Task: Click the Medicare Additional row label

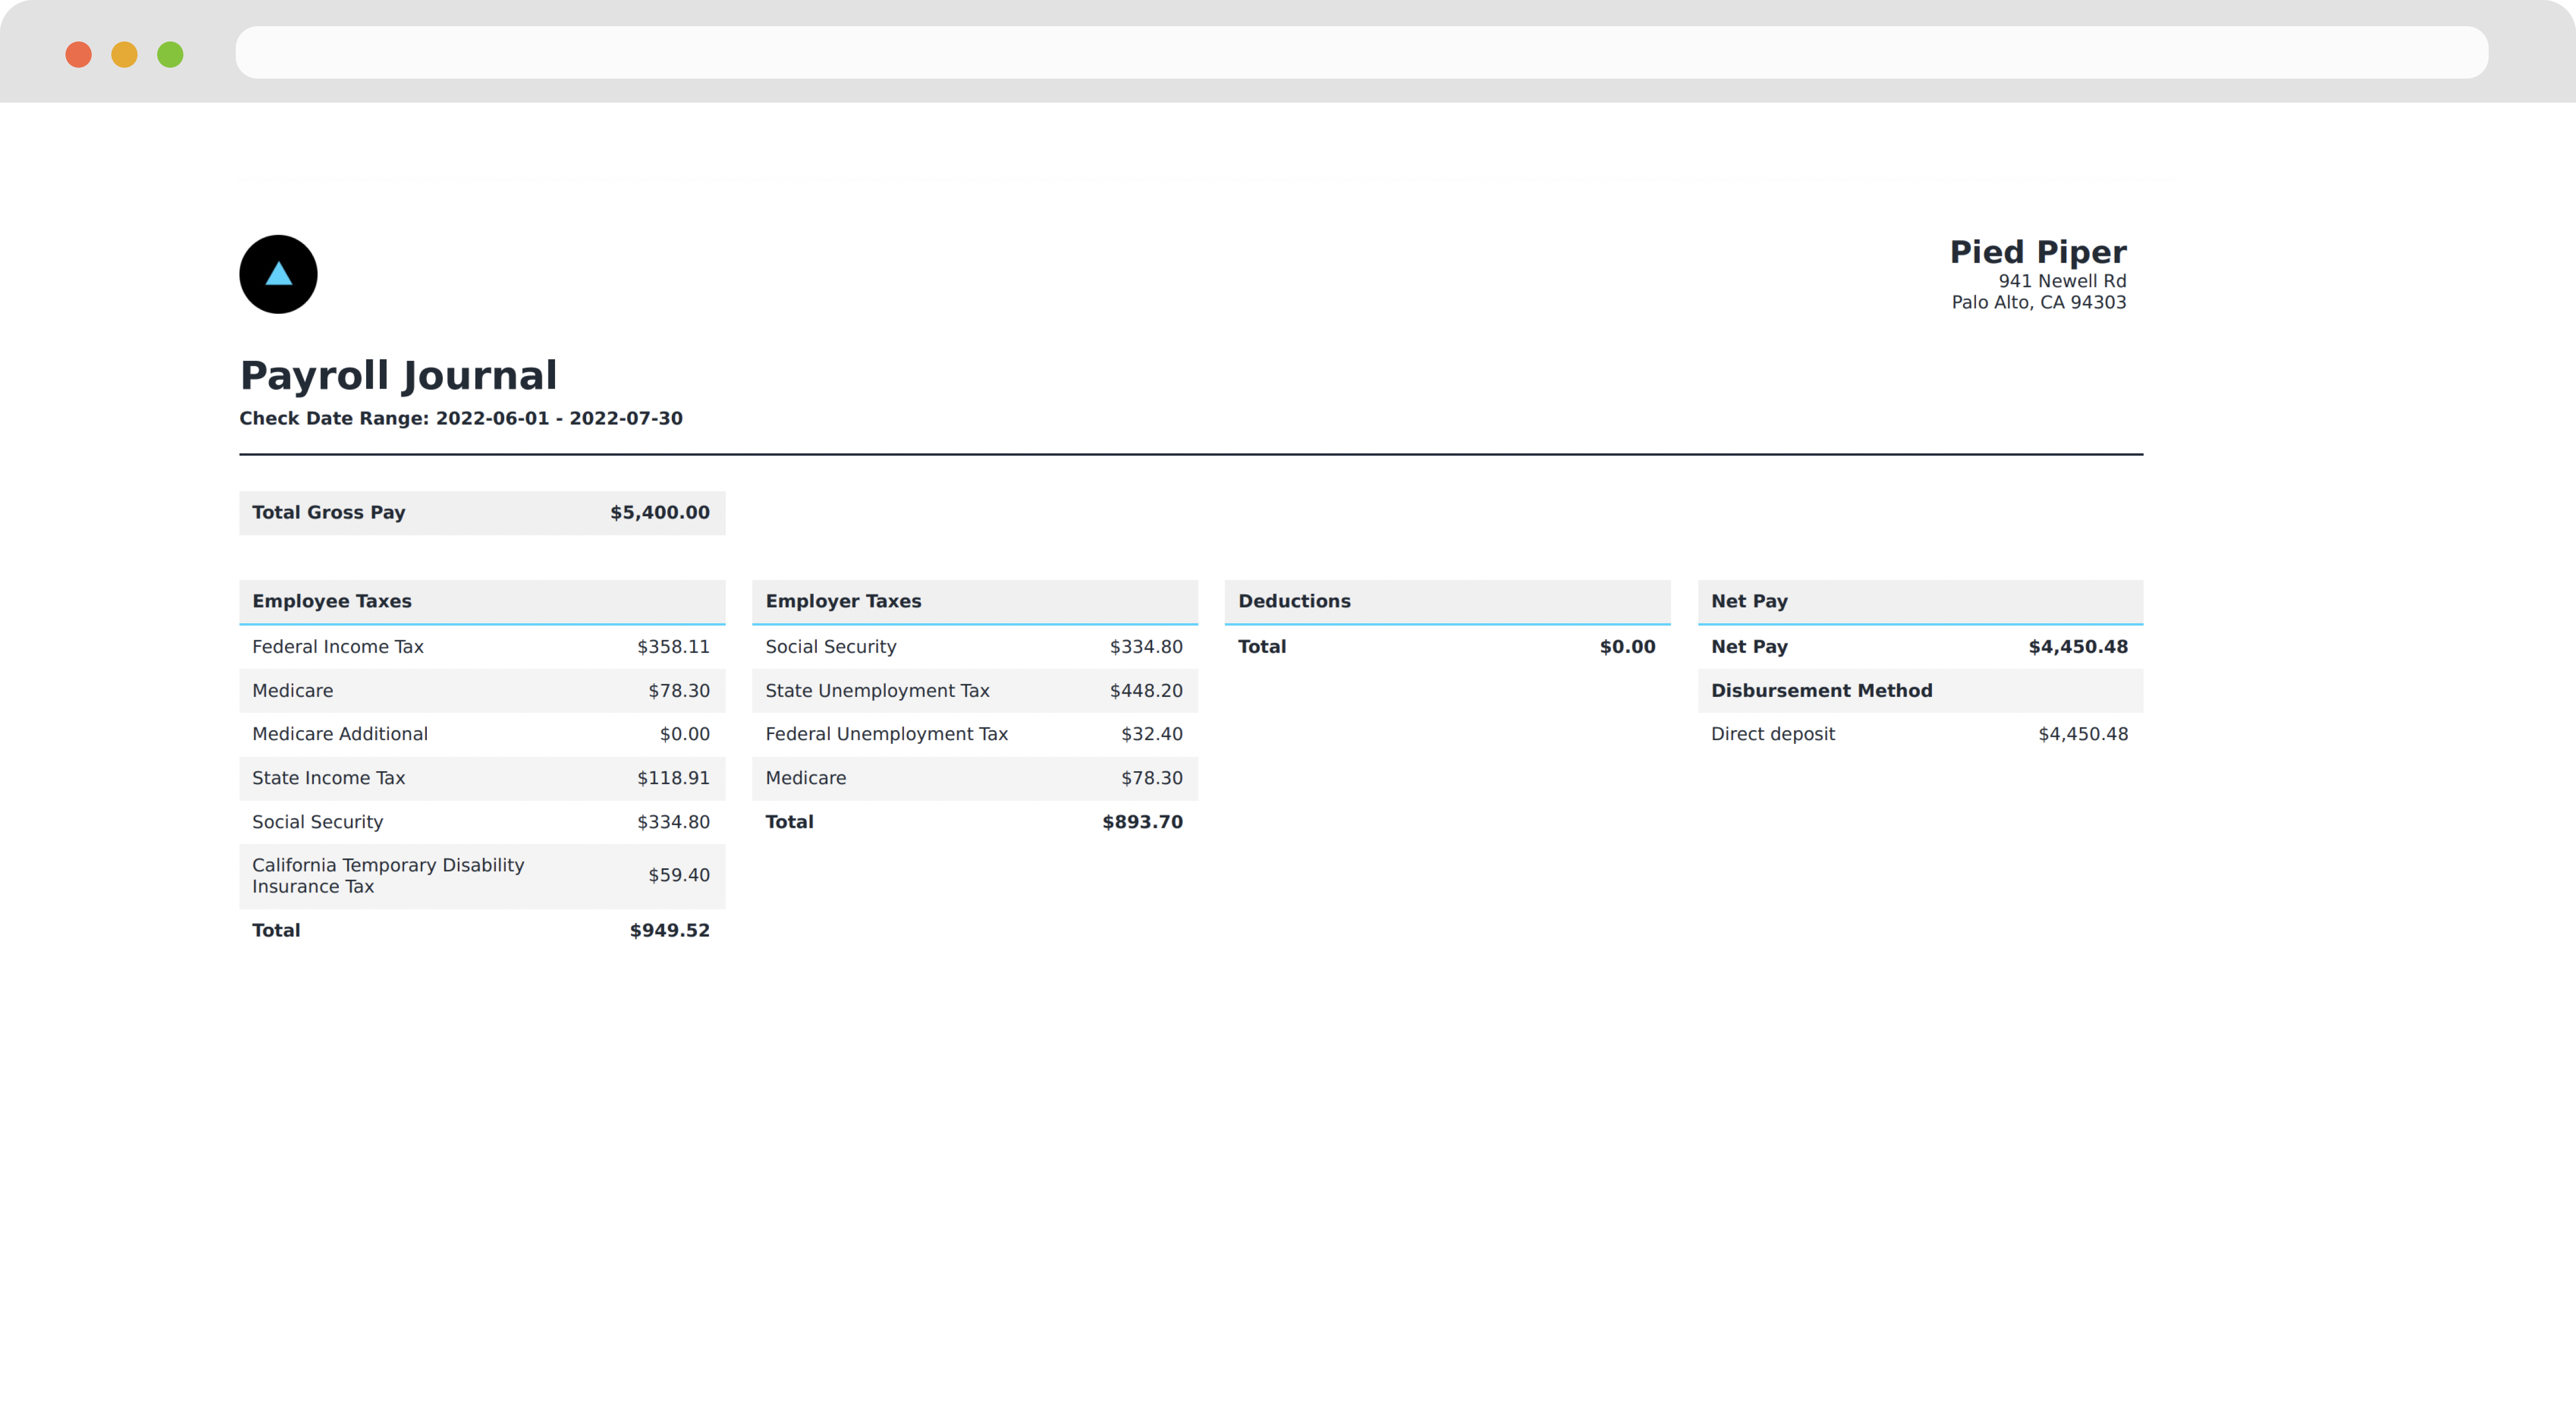Action: click(340, 734)
